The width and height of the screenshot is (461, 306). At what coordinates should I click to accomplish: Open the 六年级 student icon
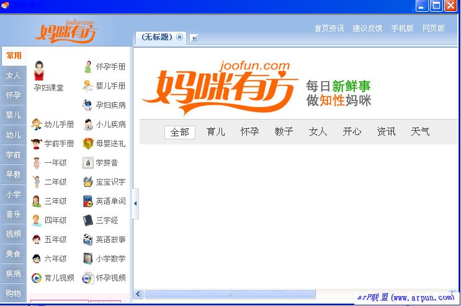pyautogui.click(x=37, y=258)
